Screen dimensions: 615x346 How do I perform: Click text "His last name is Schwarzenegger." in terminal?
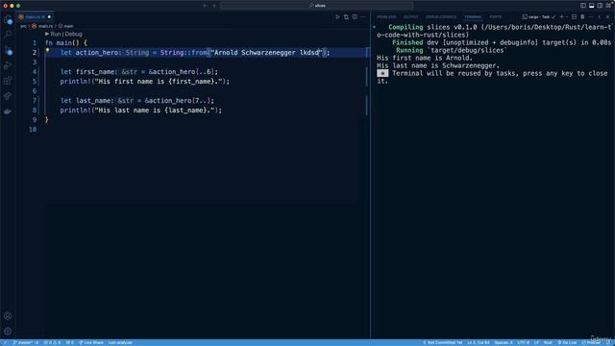coord(438,65)
